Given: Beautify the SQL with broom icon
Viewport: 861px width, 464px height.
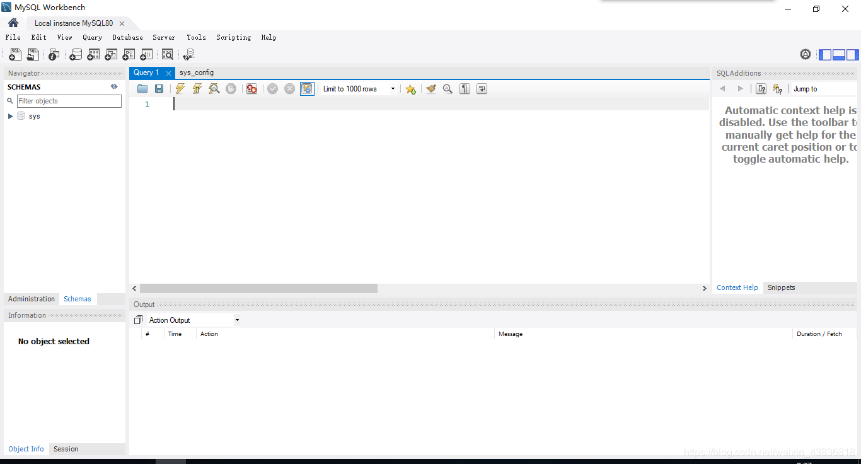Looking at the screenshot, I should (x=430, y=89).
